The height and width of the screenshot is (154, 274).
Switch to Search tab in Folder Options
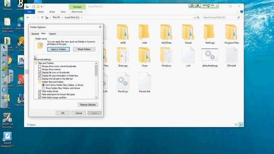[53, 34]
